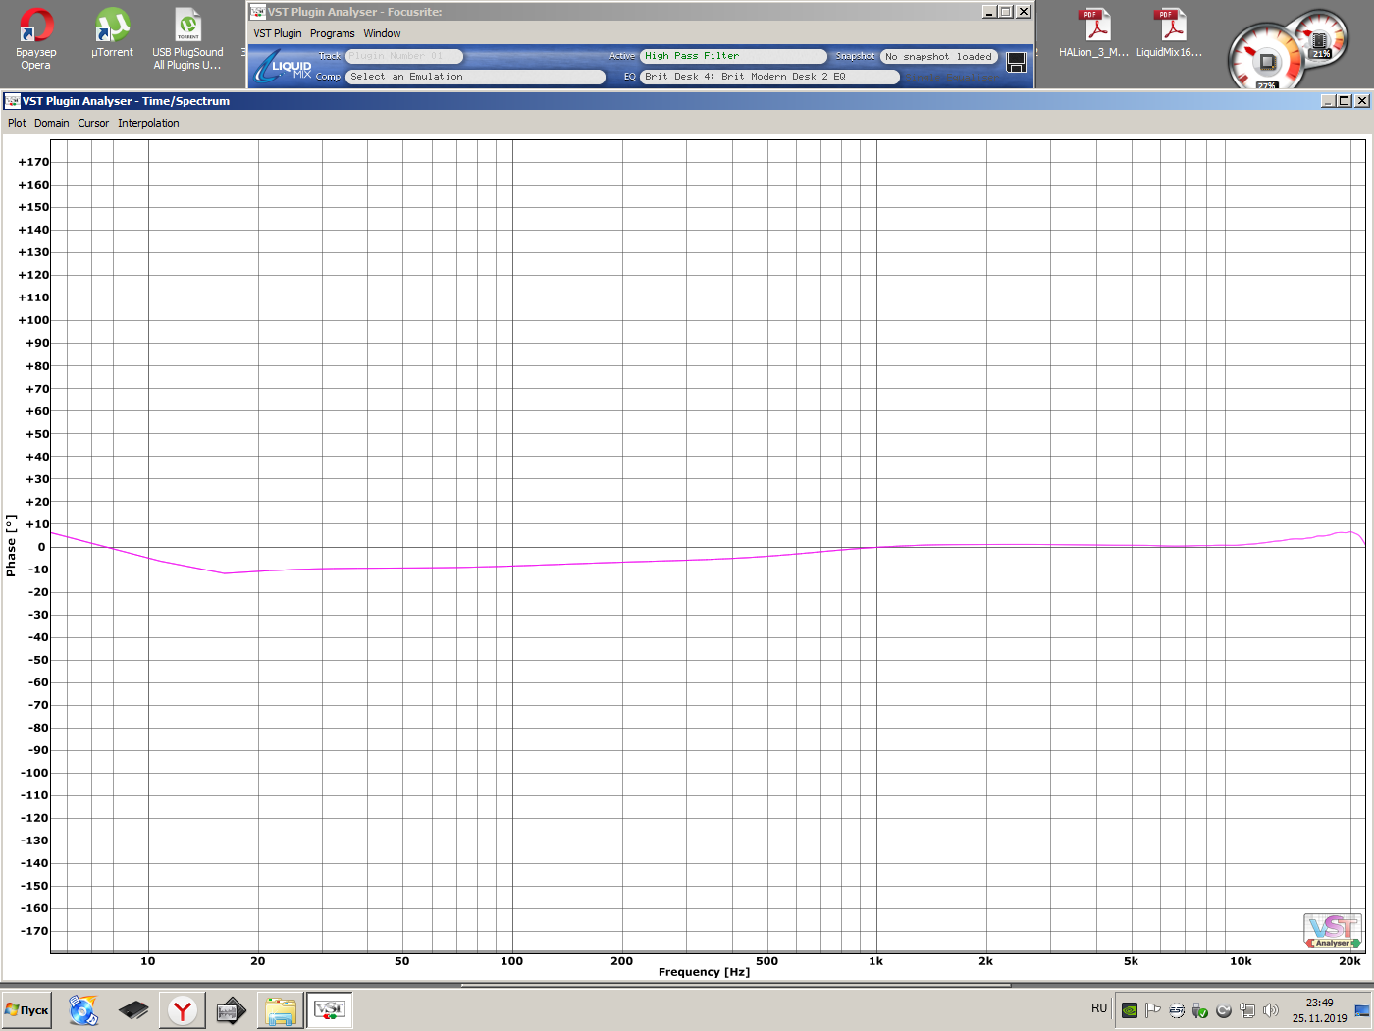
Task: Click the 20k frequency axis label
Action: (1349, 961)
